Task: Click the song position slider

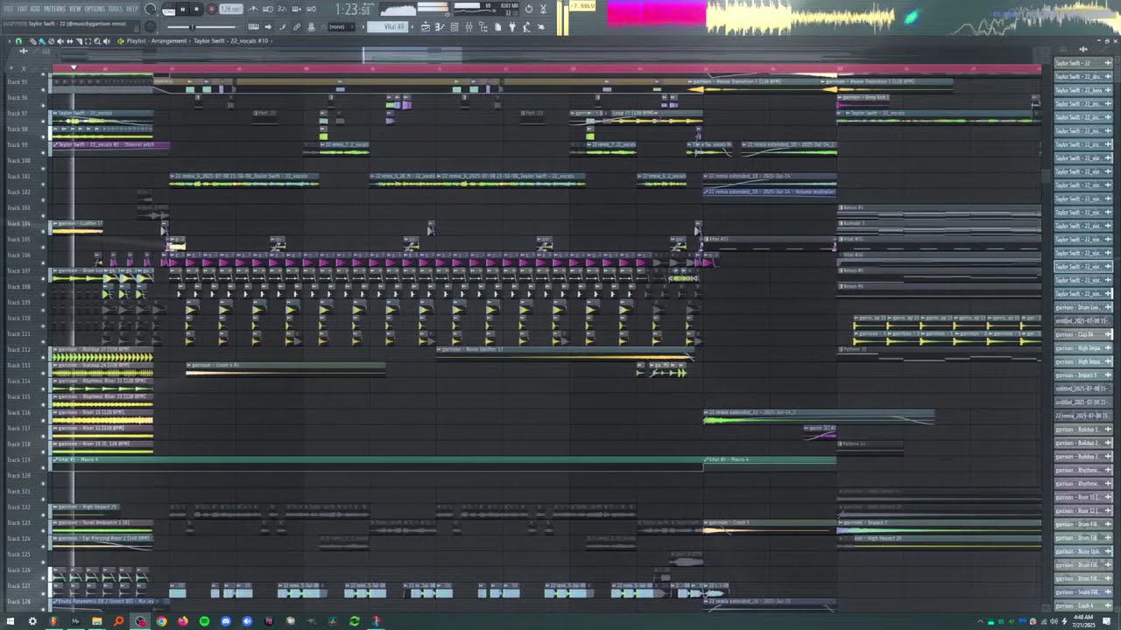Action: pos(193,27)
